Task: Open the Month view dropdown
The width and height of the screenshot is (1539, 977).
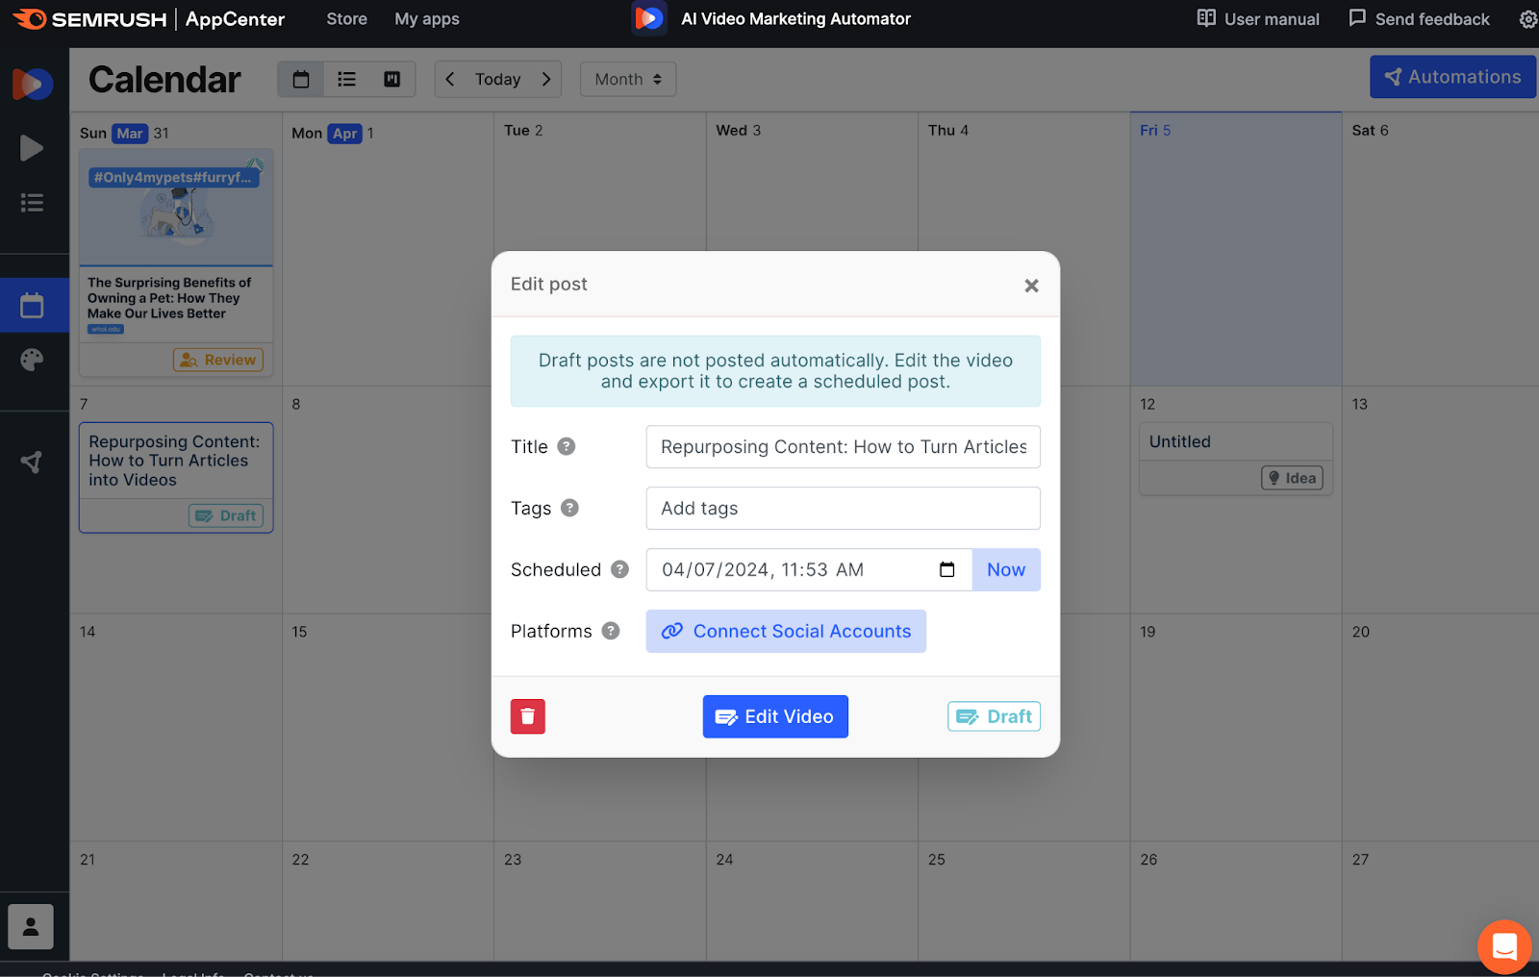Action: (x=627, y=79)
